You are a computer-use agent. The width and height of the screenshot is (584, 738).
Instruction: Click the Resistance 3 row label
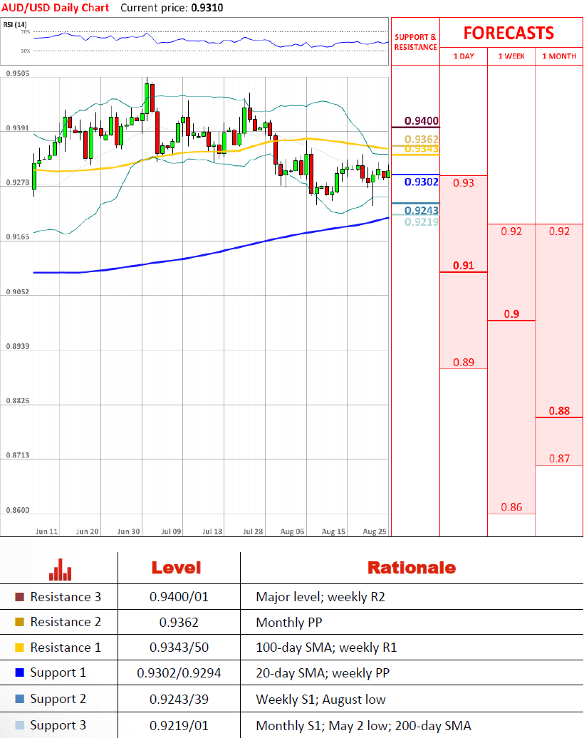pos(66,597)
